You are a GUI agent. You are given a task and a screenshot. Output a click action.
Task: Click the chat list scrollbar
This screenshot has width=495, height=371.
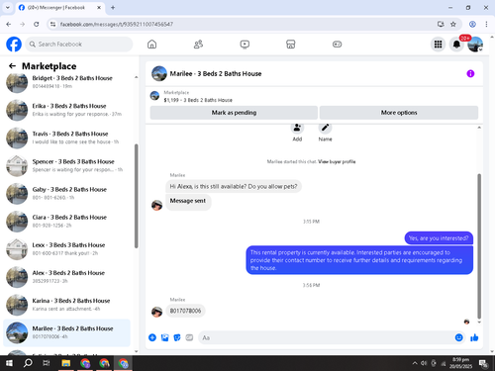pyautogui.click(x=136, y=196)
